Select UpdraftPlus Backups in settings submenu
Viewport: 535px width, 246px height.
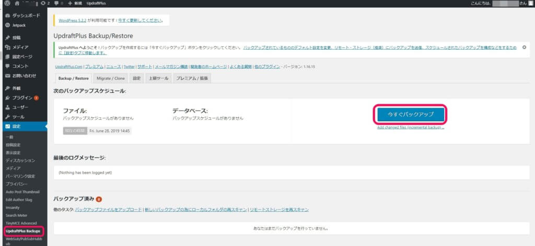click(x=23, y=230)
